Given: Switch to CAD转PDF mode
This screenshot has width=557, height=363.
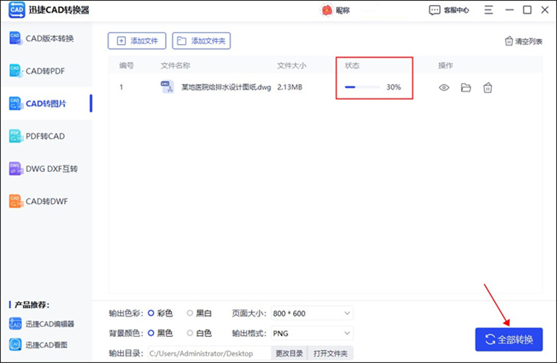Looking at the screenshot, I should (x=46, y=71).
